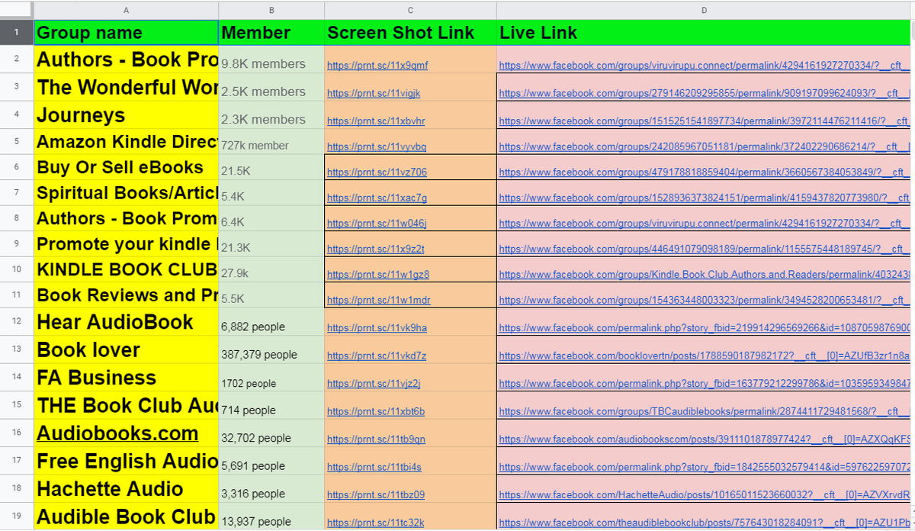The height and width of the screenshot is (531, 915).
Task: Select column A header
Action: click(x=127, y=10)
